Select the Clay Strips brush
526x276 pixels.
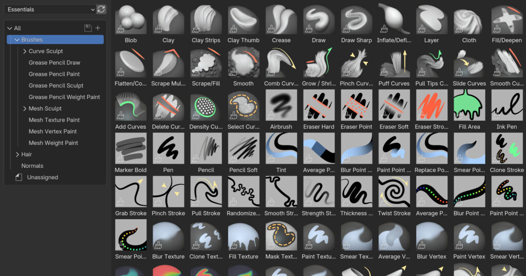205,19
